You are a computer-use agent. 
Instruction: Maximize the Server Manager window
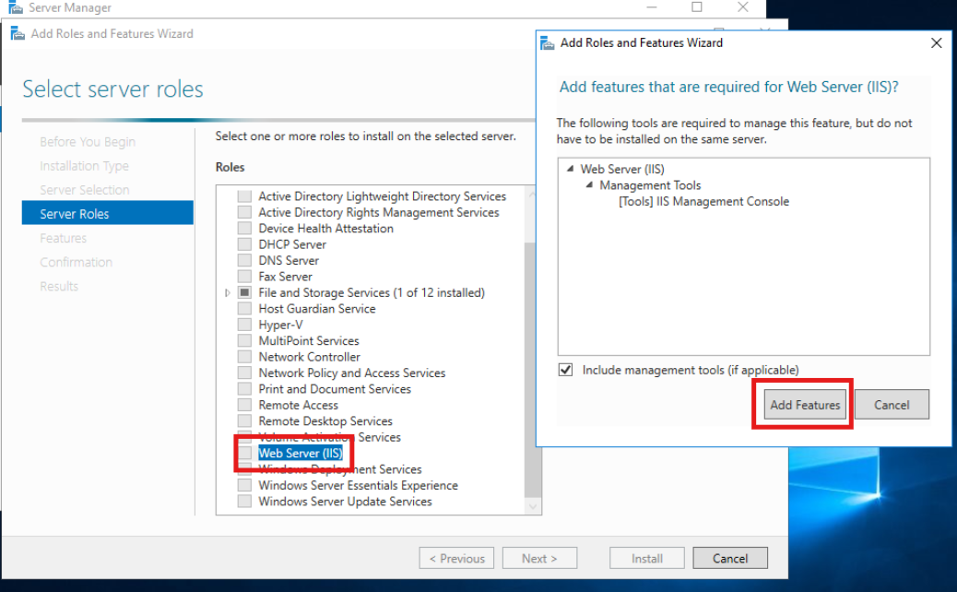(x=696, y=7)
